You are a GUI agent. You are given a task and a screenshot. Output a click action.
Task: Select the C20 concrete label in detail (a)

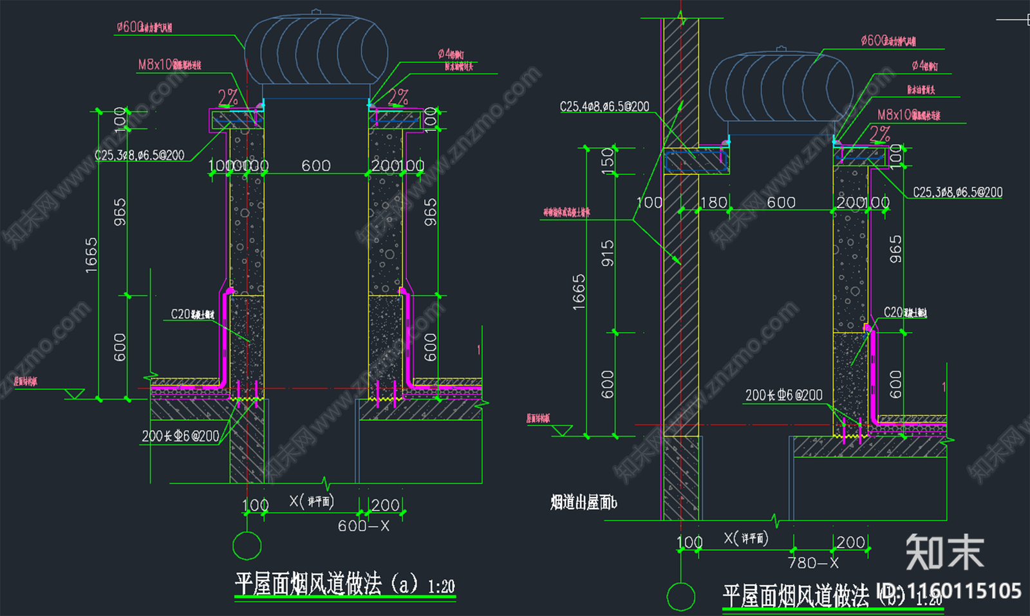pos(192,314)
